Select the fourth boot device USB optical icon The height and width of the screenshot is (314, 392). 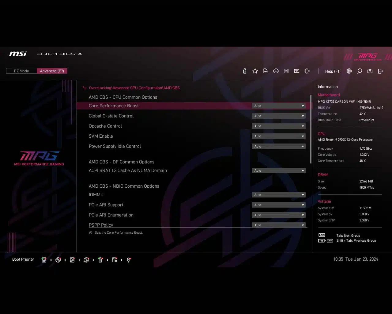pyautogui.click(x=86, y=260)
